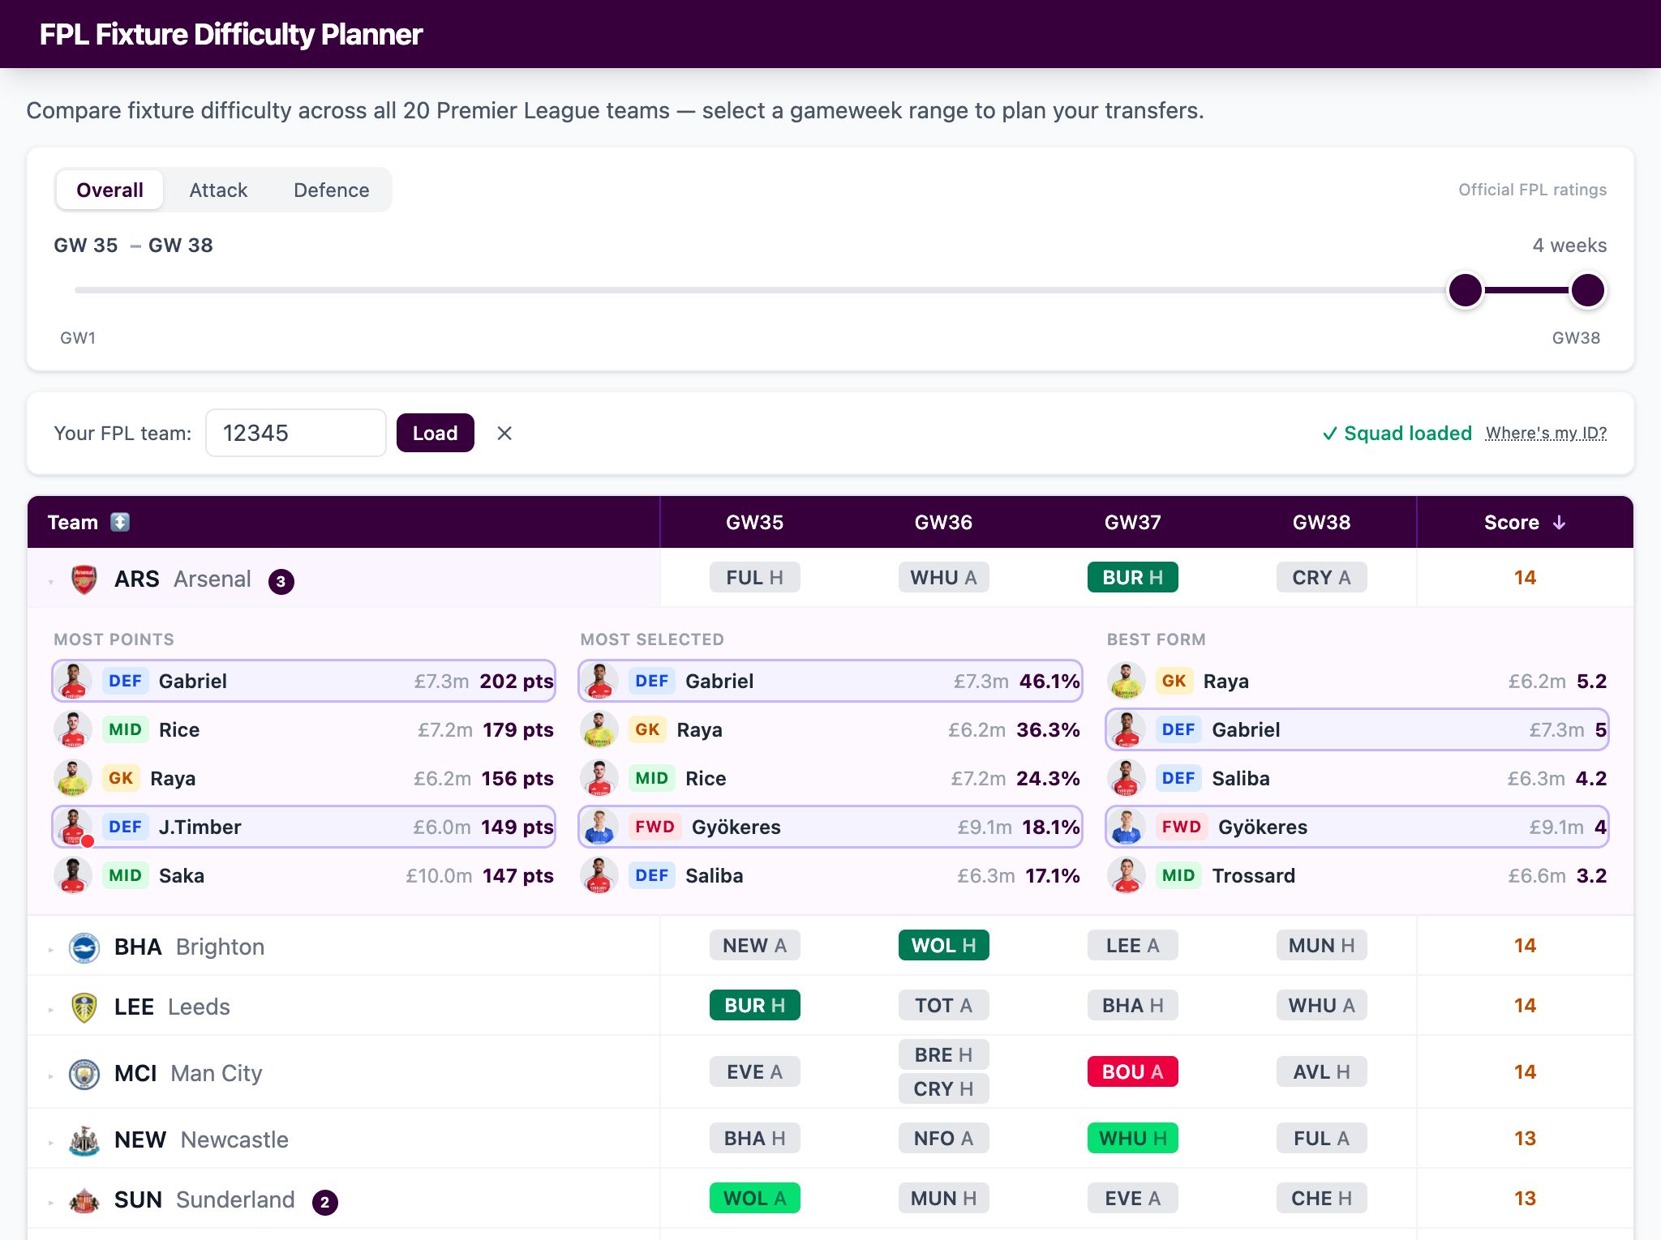Click Trossard's photo in Best Form
The image size is (1661, 1240).
point(1127,875)
